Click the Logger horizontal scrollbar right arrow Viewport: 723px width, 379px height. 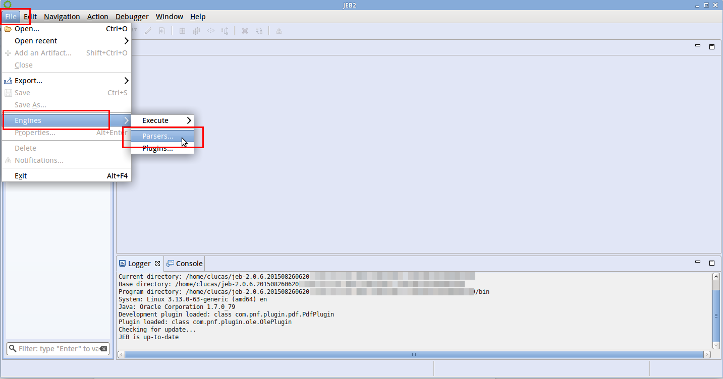coord(707,354)
